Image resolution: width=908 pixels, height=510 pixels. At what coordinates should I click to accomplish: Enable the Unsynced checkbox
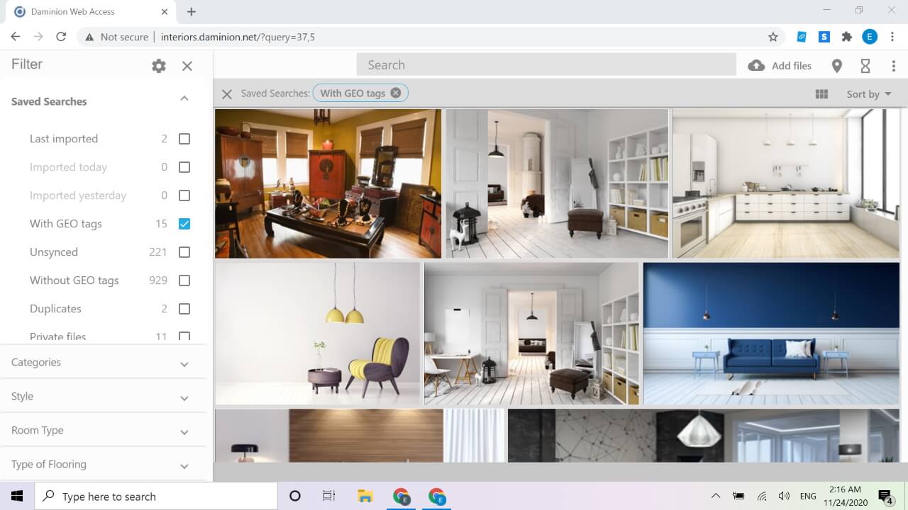click(184, 252)
